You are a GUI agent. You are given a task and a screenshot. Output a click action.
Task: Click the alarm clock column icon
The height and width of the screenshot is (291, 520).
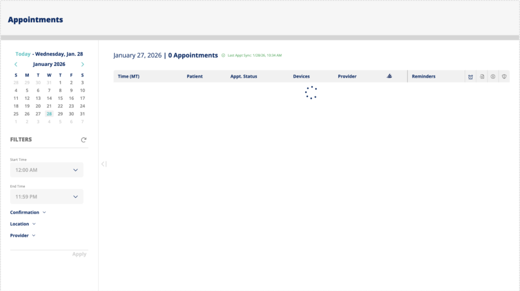click(471, 76)
